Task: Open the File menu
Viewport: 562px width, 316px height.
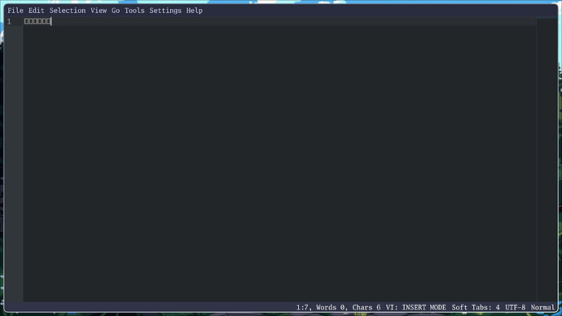Action: click(x=15, y=11)
